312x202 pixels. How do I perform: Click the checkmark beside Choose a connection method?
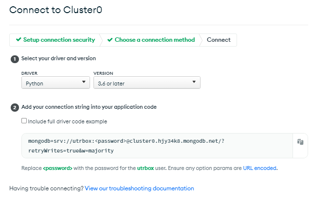(110, 40)
